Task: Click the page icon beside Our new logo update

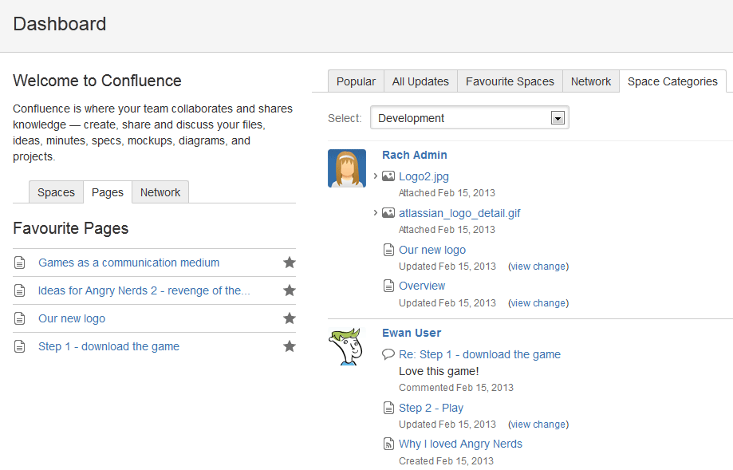Action: point(388,250)
